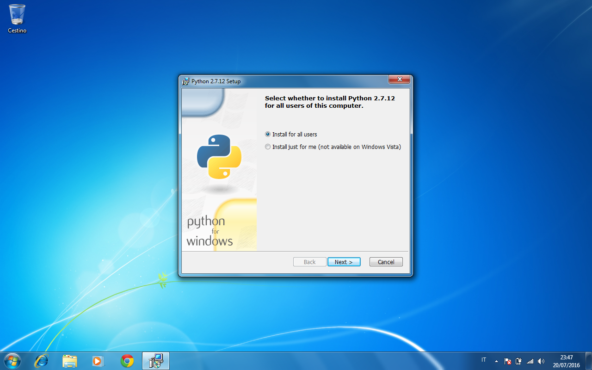
Task: Click the Python 2.7.12 Setup title text
Action: 216,81
